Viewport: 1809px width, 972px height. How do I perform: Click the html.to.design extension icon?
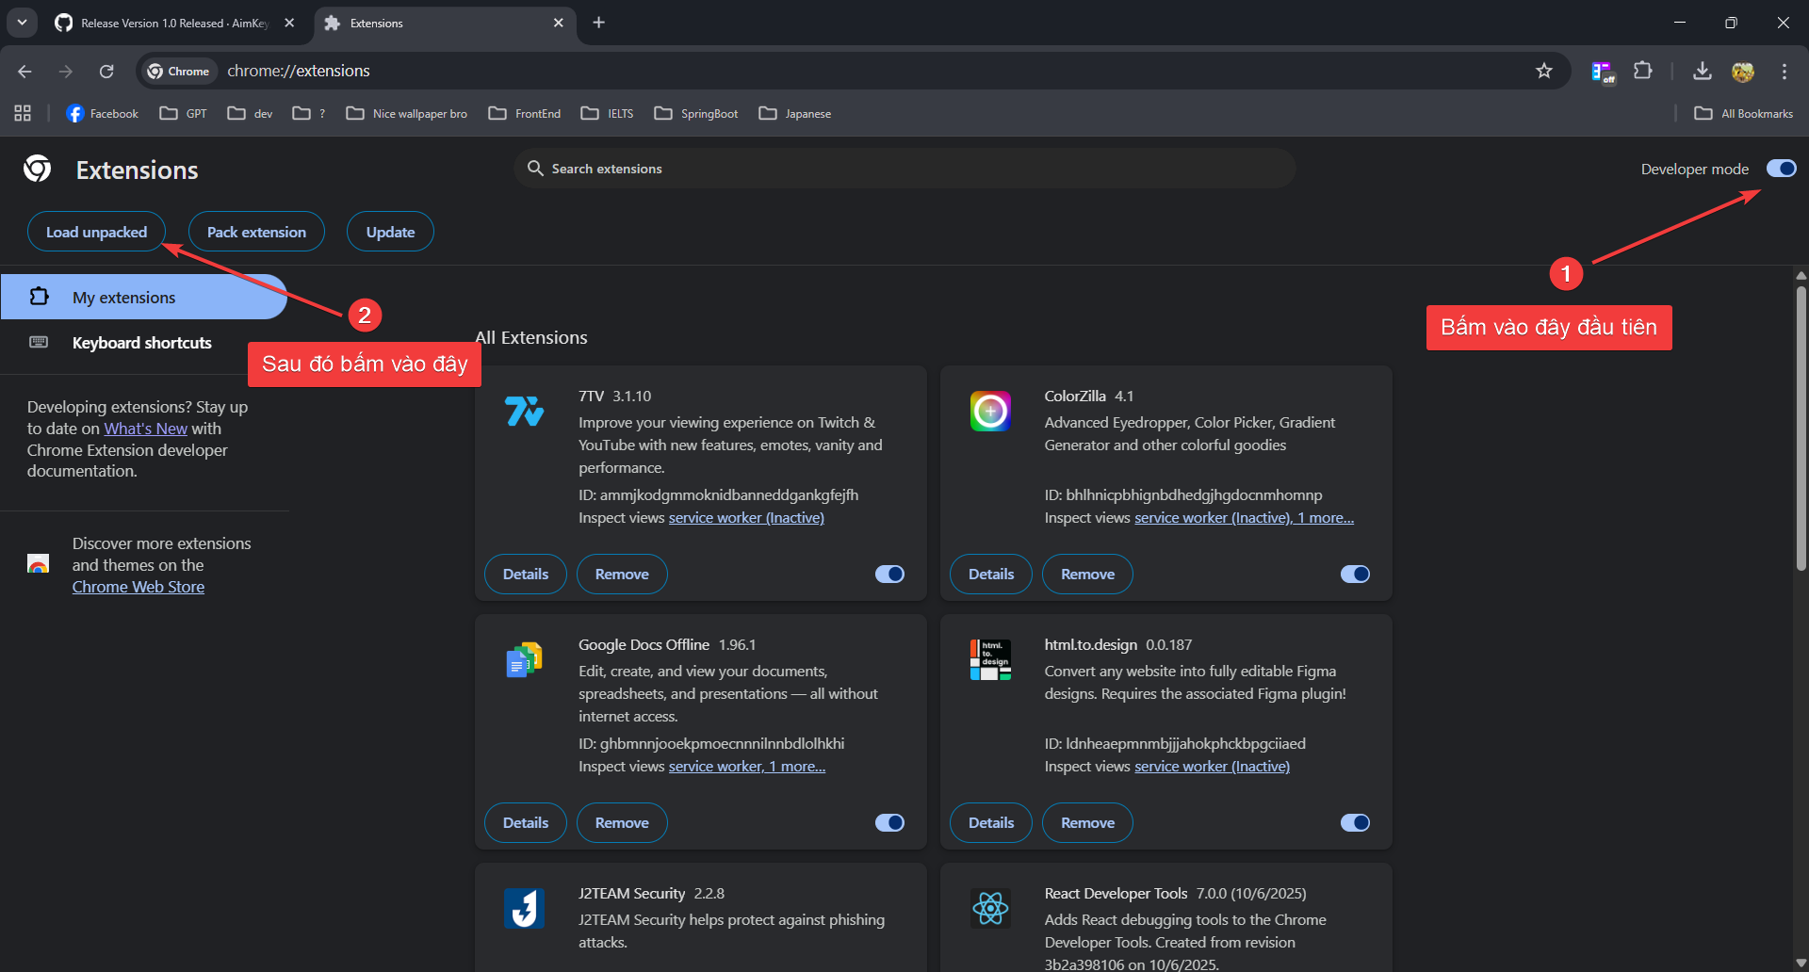point(990,659)
